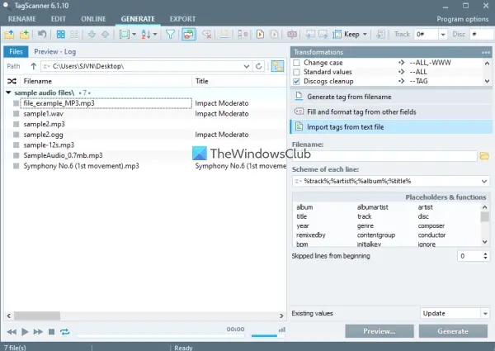Enable the Standard values transformation checkbox
This screenshot has height=351, width=495.
coord(296,72)
